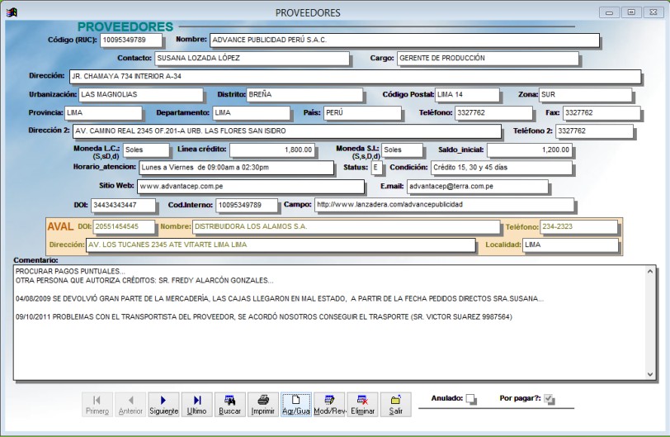Click the AVAL Teléfono field 234-2323
This screenshot has width=670, height=437.
578,226
